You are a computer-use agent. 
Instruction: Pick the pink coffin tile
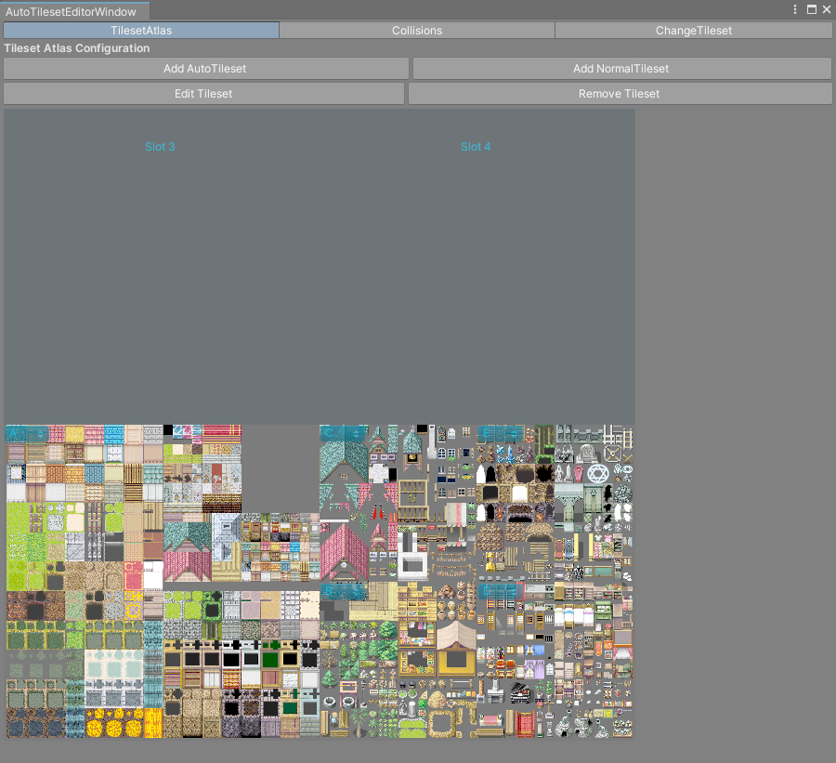click(578, 473)
